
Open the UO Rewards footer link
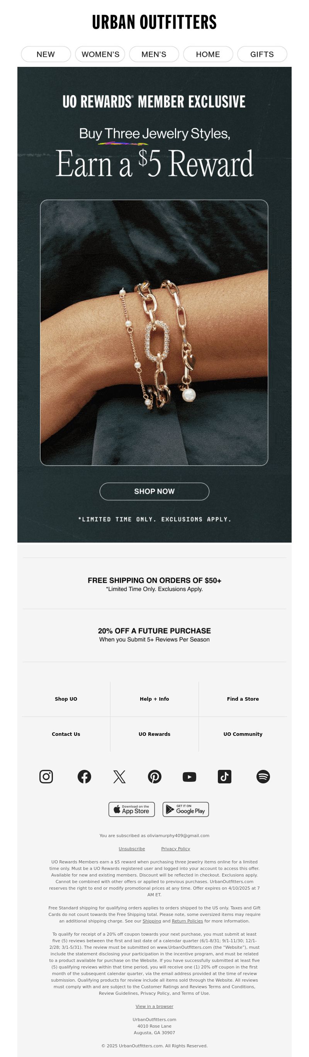(x=154, y=734)
